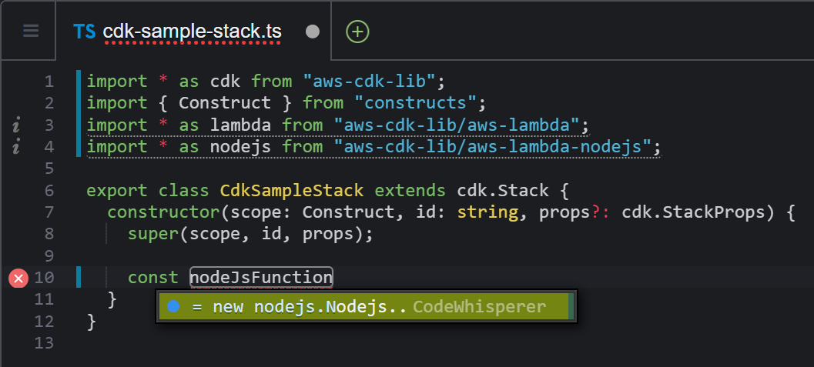814x367 pixels.
Task: Click the CdkSampleStack class name
Action: point(292,191)
